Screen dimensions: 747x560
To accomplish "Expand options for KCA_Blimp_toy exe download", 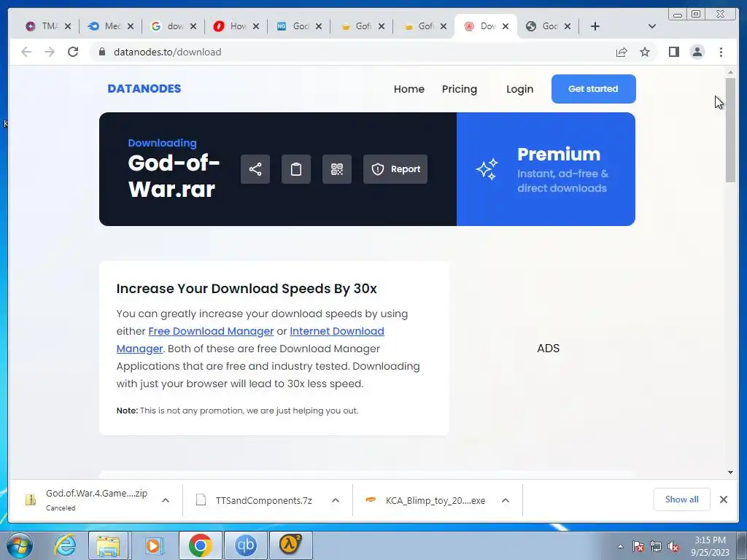I will tap(506, 500).
